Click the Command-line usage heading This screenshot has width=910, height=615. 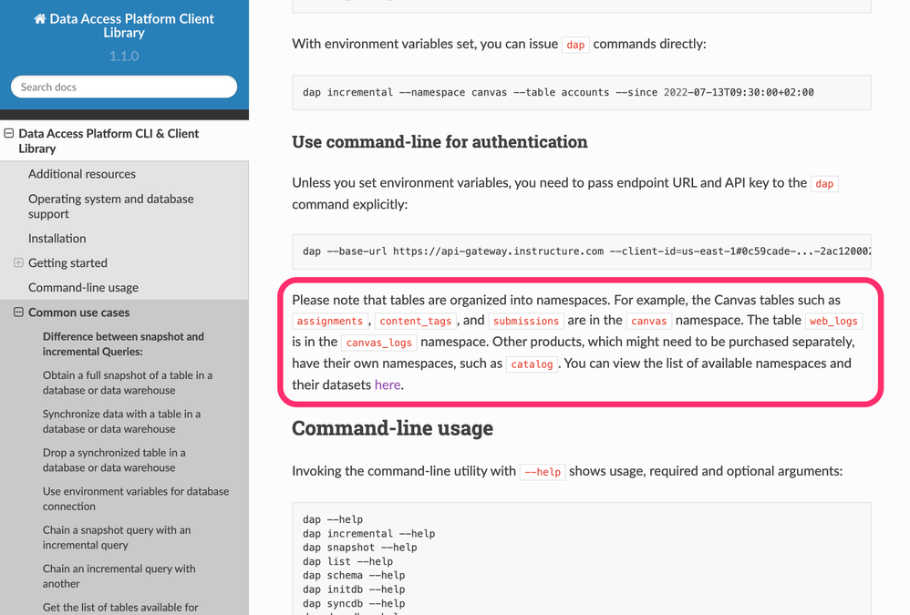click(392, 428)
